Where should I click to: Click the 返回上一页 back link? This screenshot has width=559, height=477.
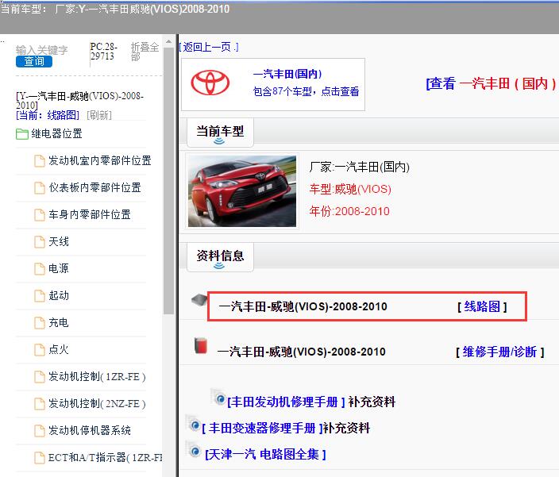(209, 47)
